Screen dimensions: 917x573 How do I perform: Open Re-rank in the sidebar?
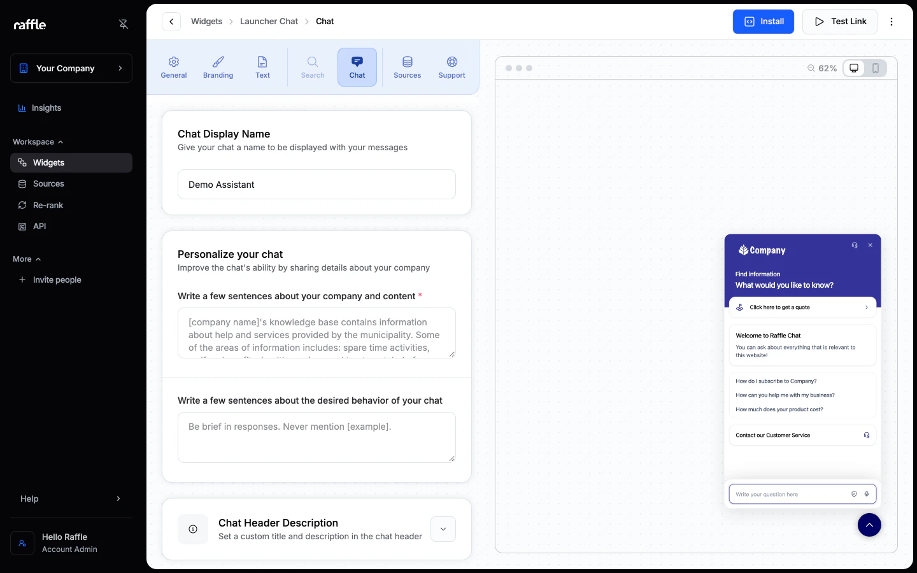point(71,205)
